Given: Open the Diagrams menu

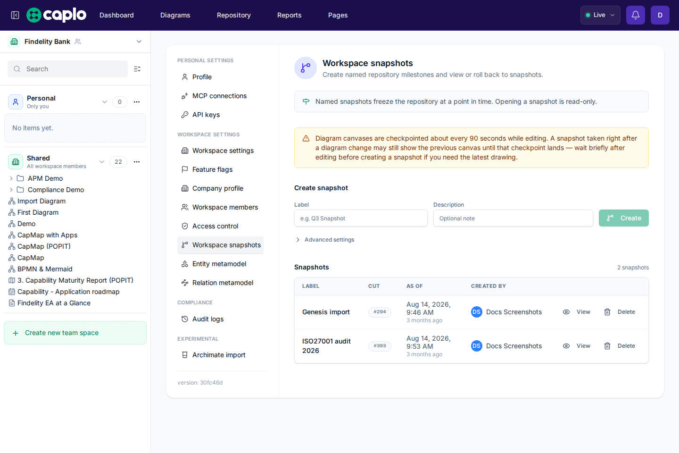Looking at the screenshot, I should click(x=175, y=15).
